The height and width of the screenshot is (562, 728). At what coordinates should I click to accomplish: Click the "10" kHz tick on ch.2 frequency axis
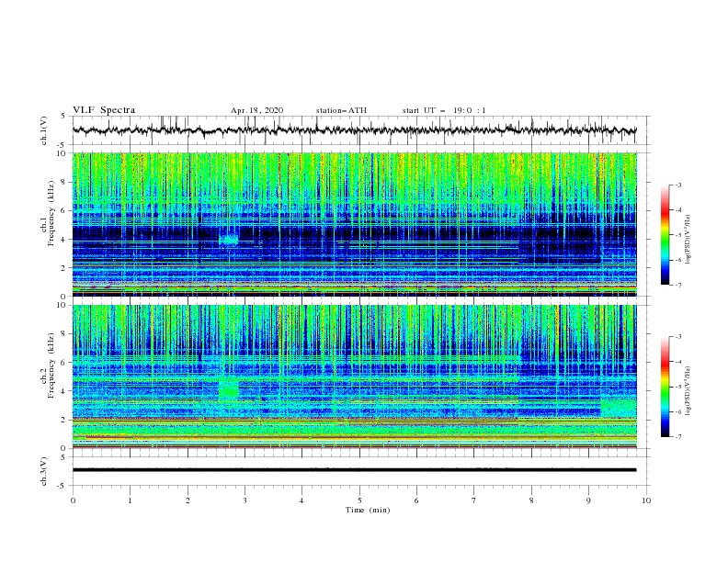63,305
